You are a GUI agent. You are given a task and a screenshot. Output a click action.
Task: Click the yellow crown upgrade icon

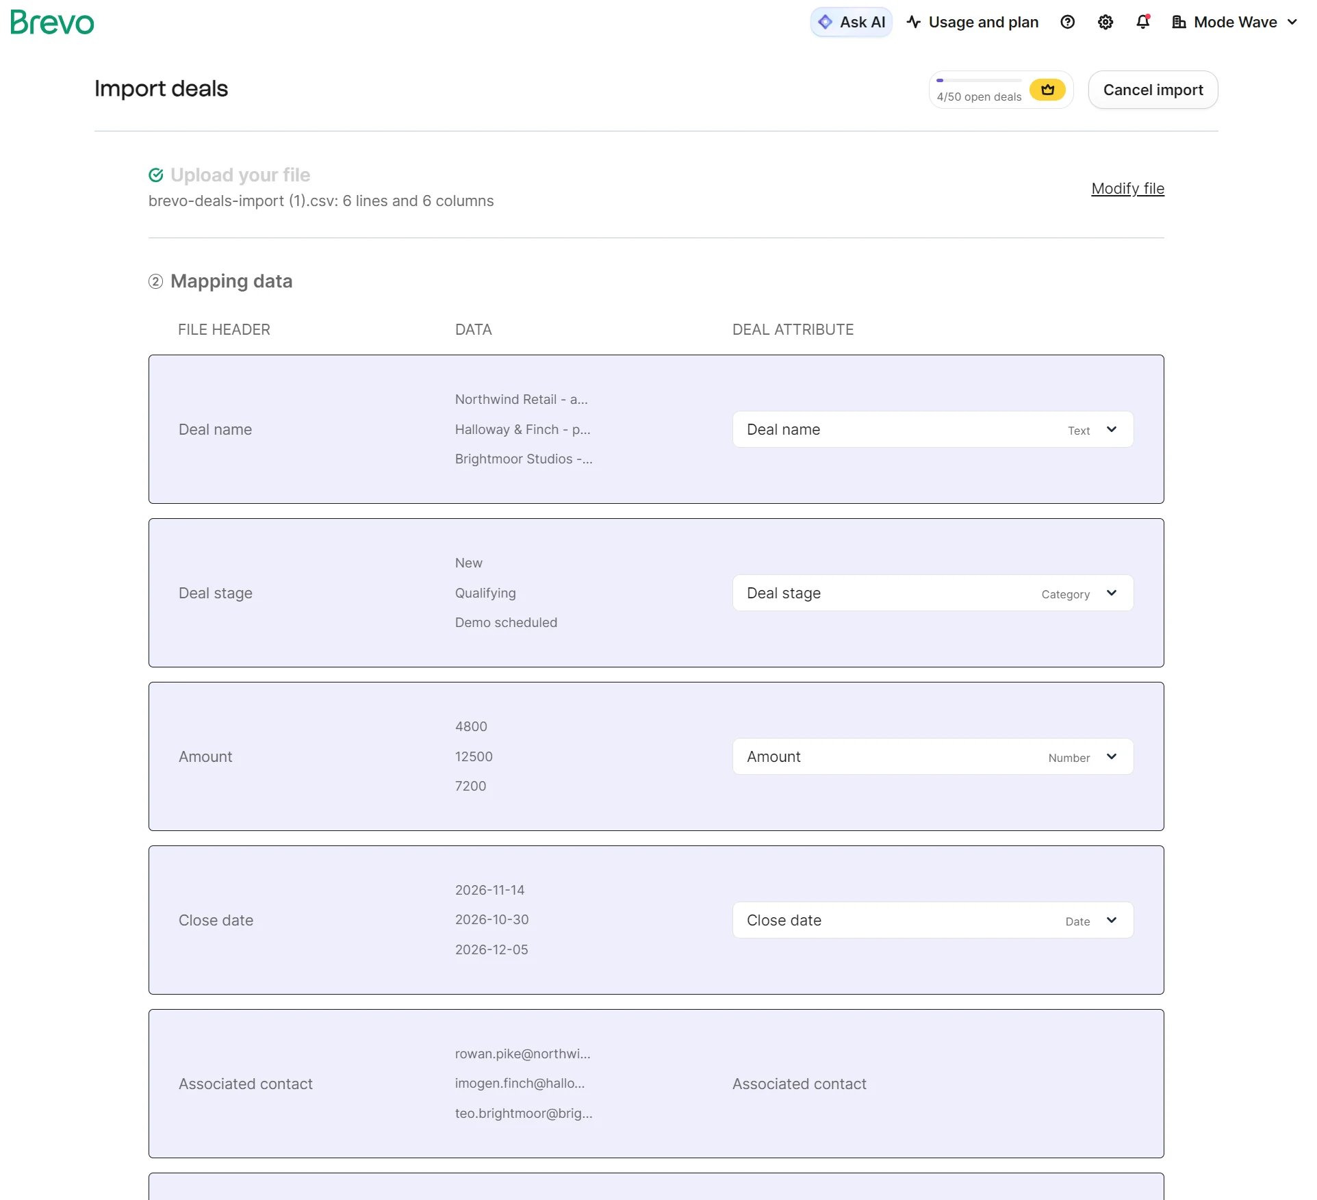1047,90
